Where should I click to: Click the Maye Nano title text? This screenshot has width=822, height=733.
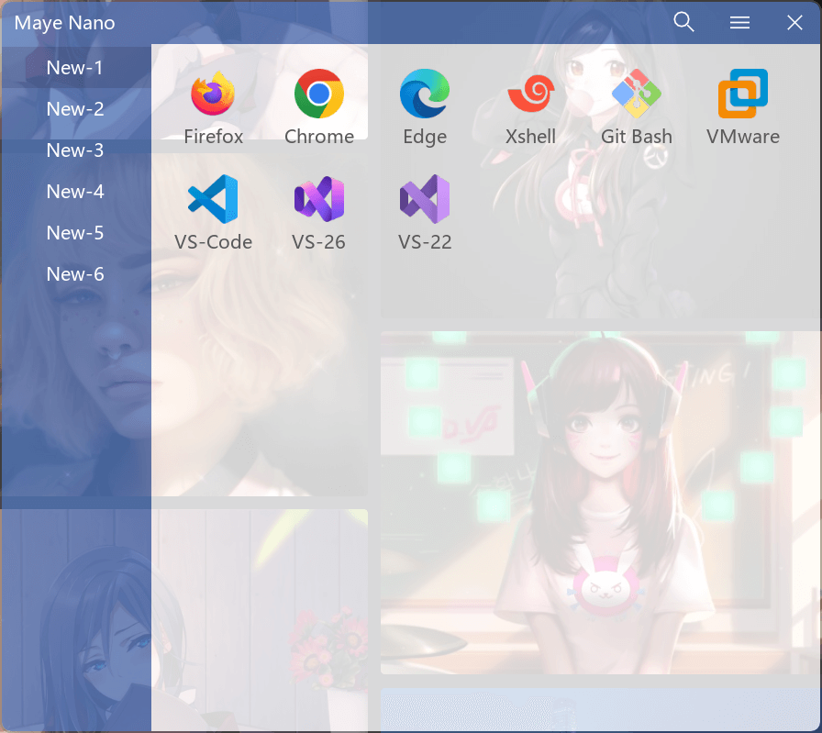[65, 23]
